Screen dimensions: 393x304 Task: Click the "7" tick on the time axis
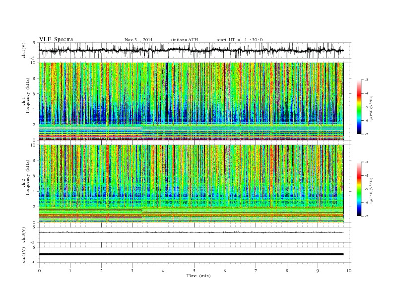coord(256,271)
